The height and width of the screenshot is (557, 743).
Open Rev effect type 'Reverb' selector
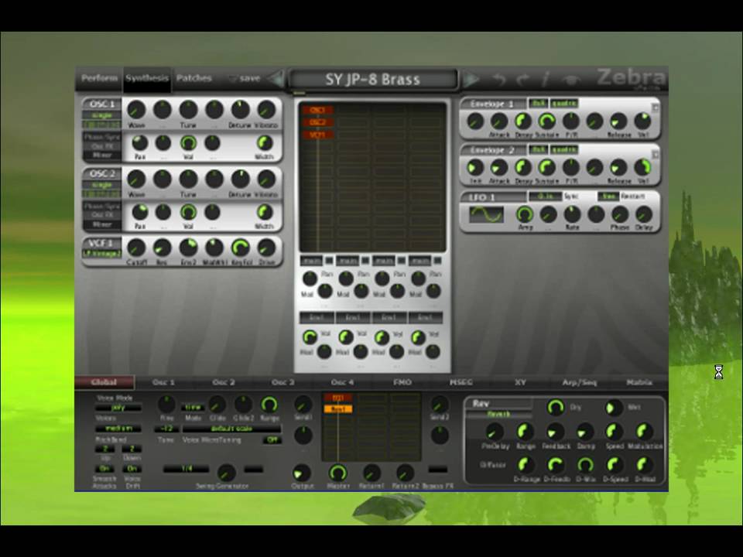coord(499,415)
